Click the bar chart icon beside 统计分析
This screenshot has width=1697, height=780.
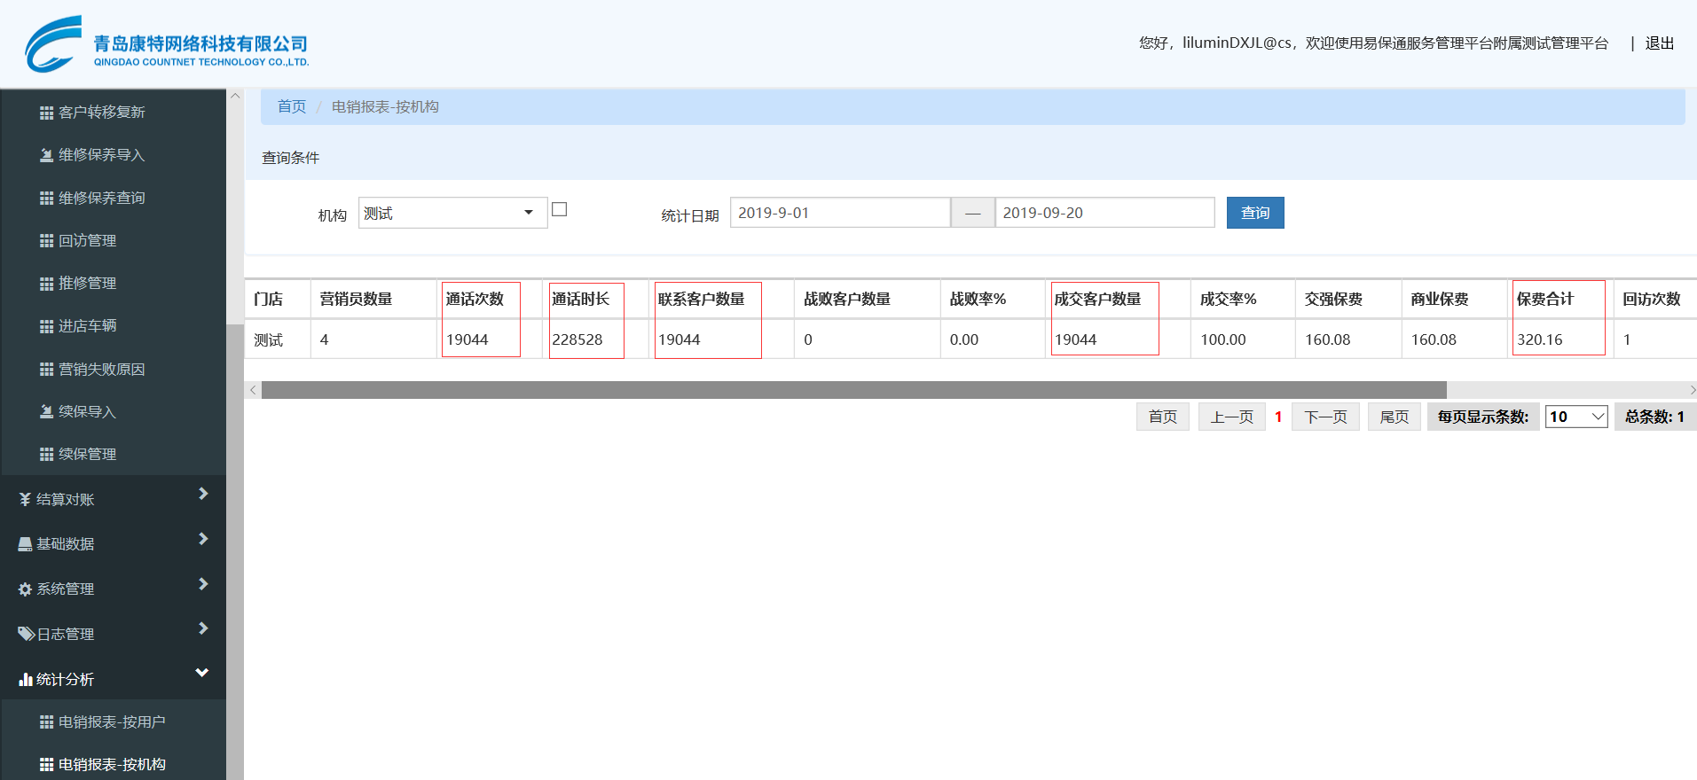pos(25,680)
